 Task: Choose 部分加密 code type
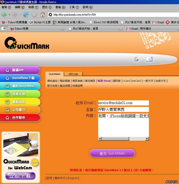coord(52,86)
